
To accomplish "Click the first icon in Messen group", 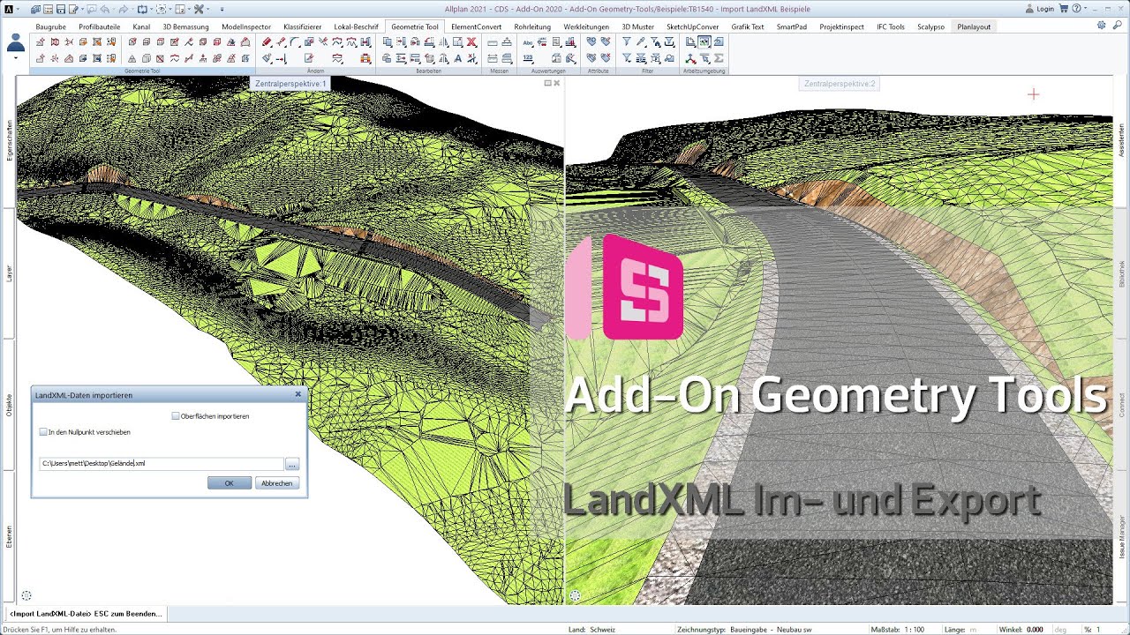I will pos(492,42).
